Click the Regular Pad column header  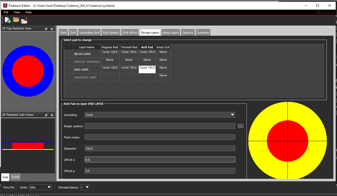[110, 47]
